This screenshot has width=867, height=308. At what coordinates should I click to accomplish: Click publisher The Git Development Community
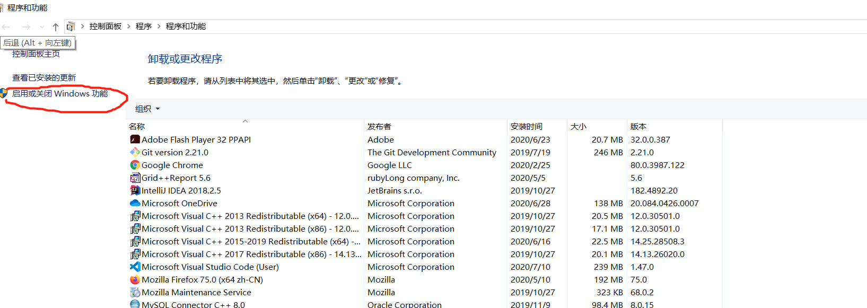coord(432,152)
